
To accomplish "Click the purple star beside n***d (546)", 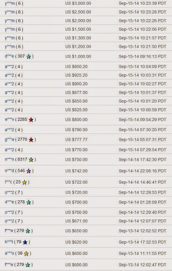I will coord(29,171).
